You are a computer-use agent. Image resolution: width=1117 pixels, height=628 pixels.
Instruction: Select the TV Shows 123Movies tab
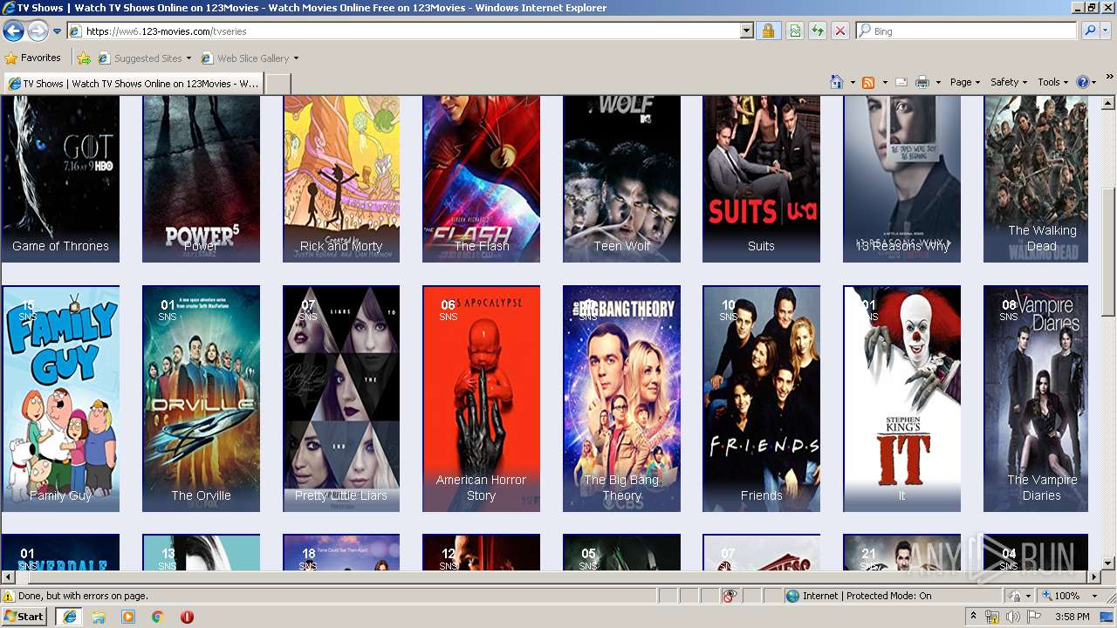click(134, 84)
